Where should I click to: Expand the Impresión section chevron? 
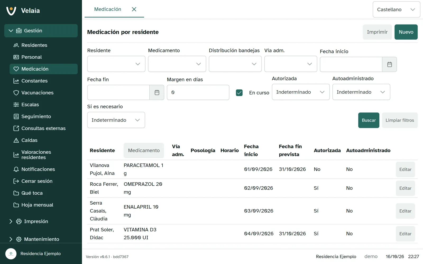[11, 221]
